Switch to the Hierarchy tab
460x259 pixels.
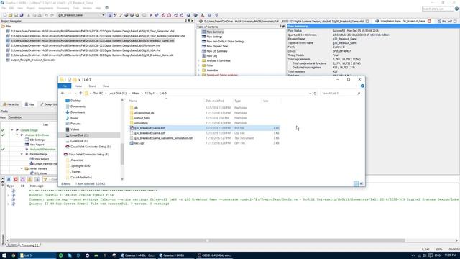[11, 104]
